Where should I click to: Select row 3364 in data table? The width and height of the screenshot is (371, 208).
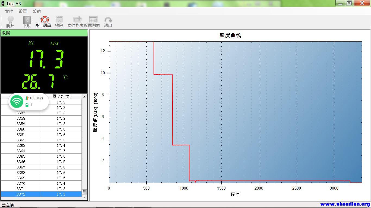tap(41, 151)
